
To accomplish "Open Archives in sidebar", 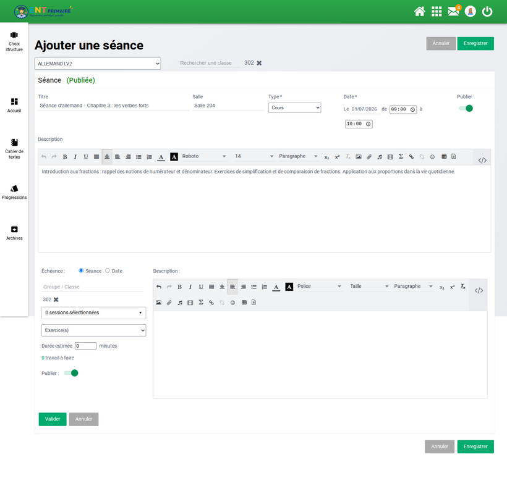I will tap(14, 233).
